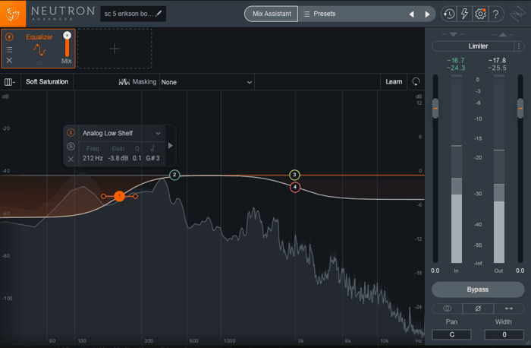Click the Freq value 212 Hz
Viewport: 531px width, 348px height.
pos(93,158)
